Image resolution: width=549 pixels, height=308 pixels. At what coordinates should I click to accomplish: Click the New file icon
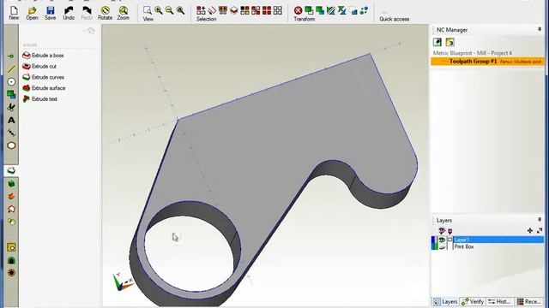coord(14,13)
